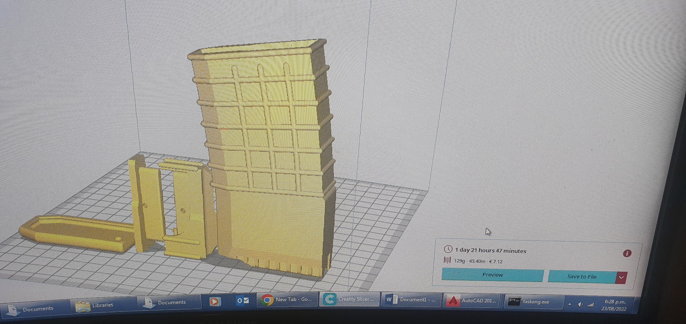
Task: Switch to Word Document1 window
Action: [411, 300]
